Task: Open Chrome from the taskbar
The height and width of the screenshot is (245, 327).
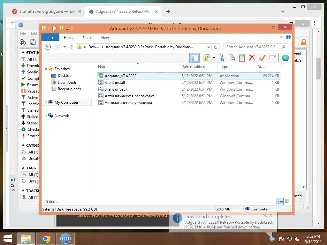Action: tap(45, 239)
